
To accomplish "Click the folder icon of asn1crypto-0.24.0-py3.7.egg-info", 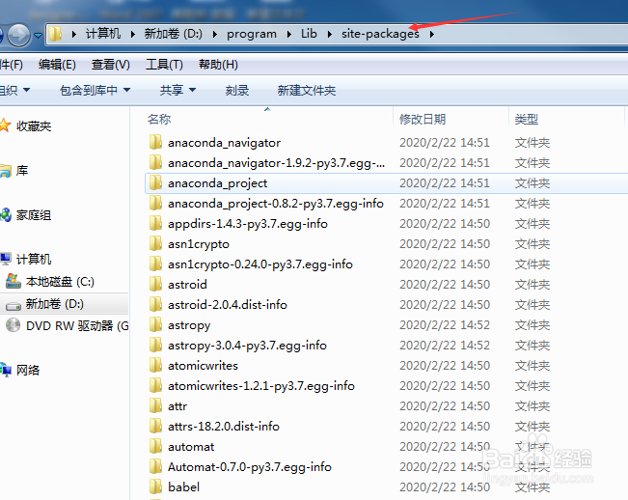I will [x=155, y=264].
